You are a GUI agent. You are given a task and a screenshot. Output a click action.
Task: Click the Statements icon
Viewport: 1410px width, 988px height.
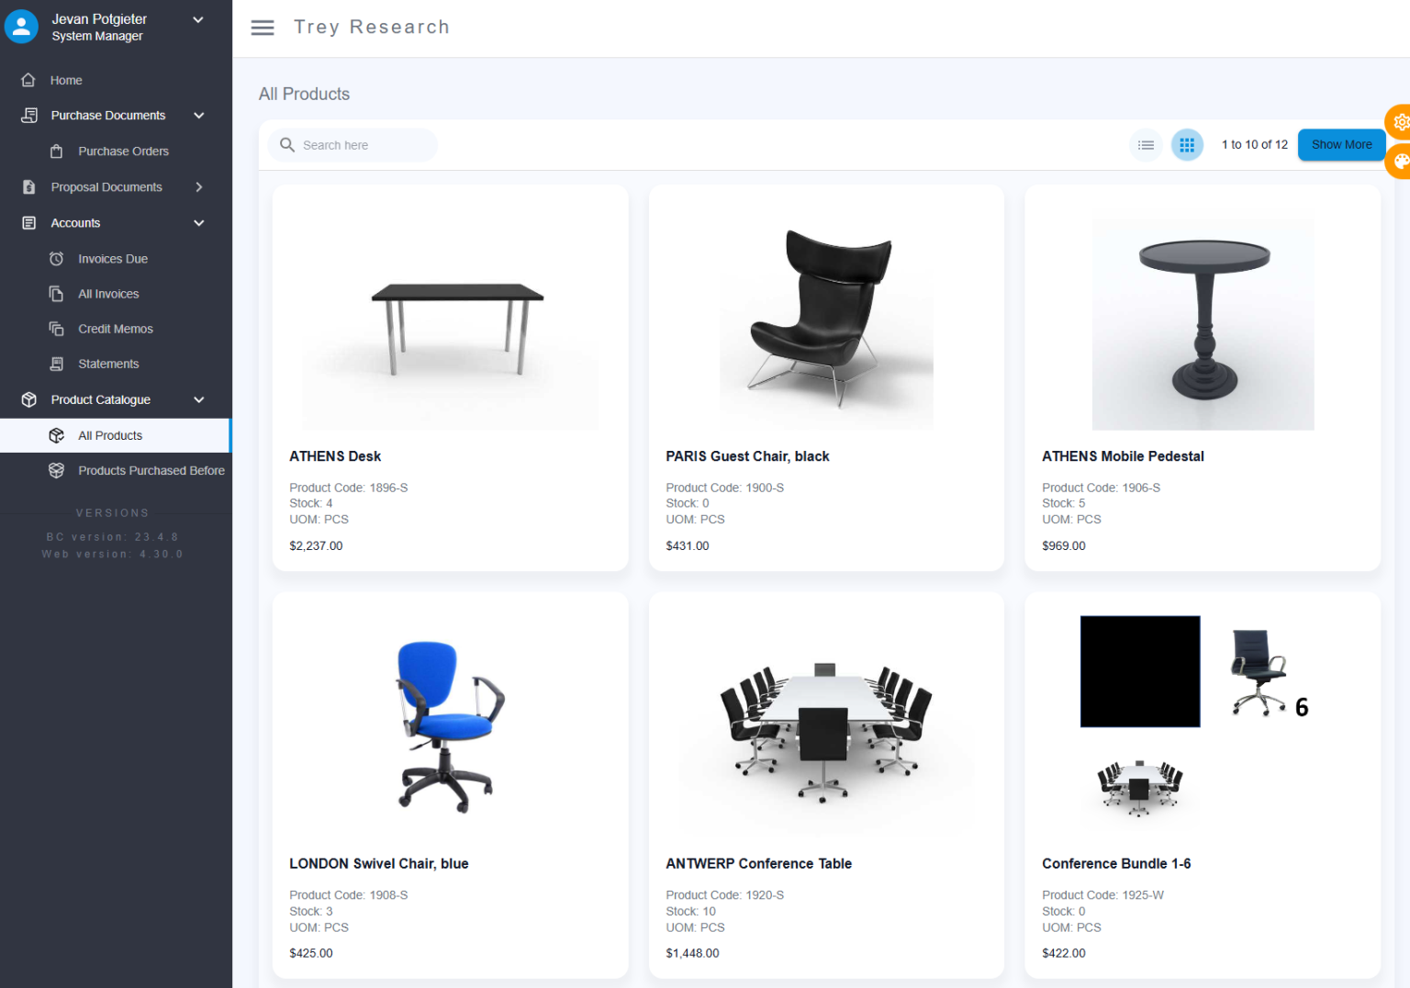[56, 364]
